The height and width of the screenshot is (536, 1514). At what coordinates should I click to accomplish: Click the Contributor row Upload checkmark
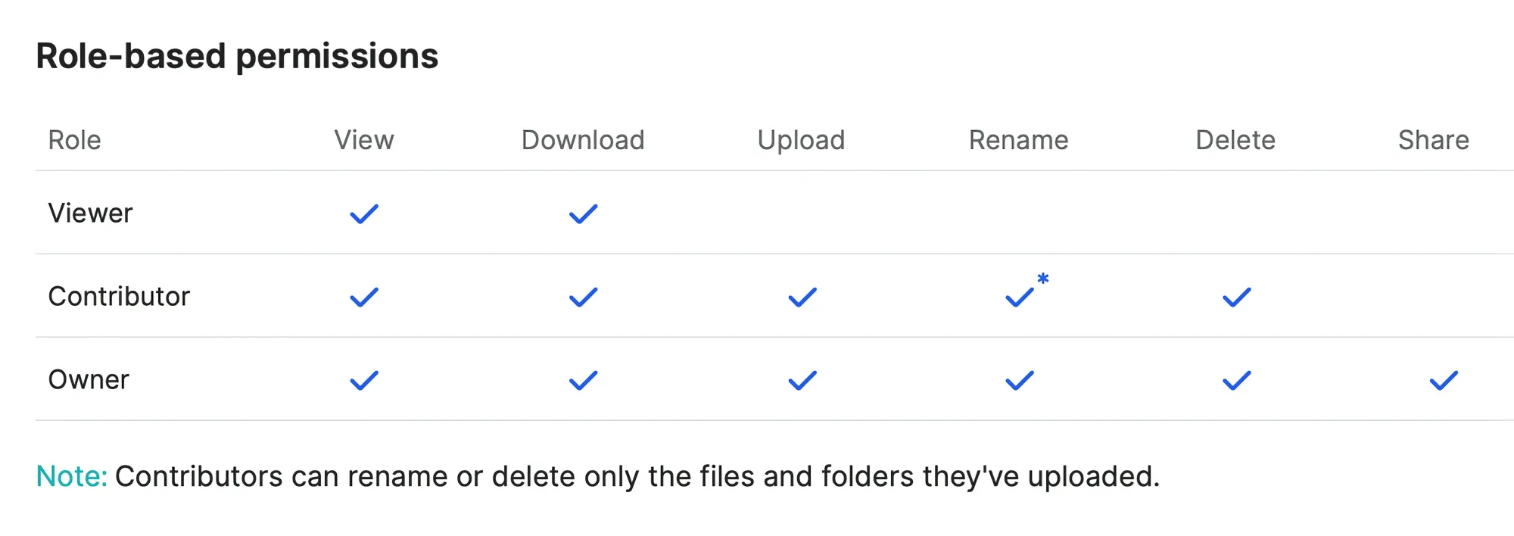tap(802, 298)
